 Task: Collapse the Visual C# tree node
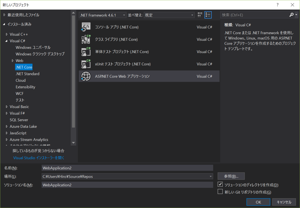coord(6,41)
